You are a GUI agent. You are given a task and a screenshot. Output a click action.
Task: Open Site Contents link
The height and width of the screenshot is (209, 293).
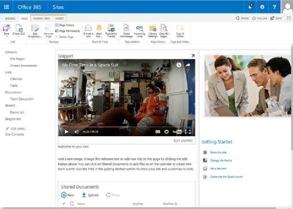tap(15, 134)
